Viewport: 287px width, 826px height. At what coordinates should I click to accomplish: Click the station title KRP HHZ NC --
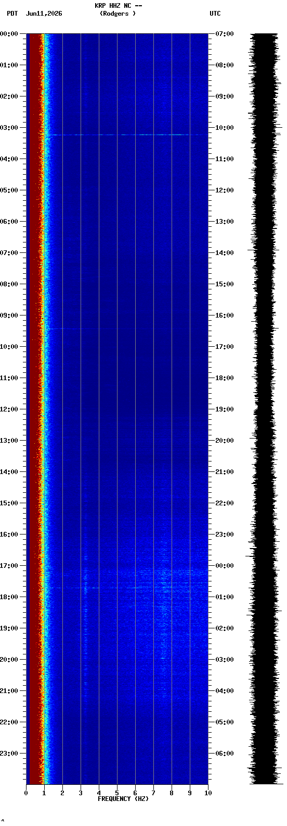point(118,6)
